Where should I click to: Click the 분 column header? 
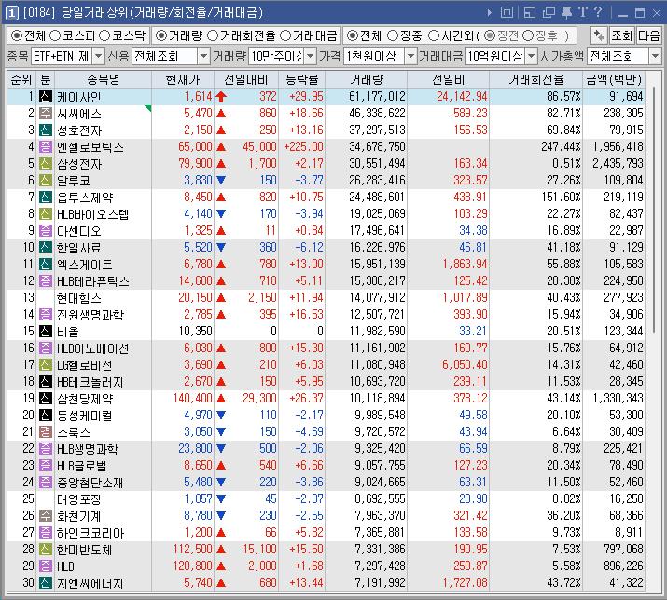point(45,79)
